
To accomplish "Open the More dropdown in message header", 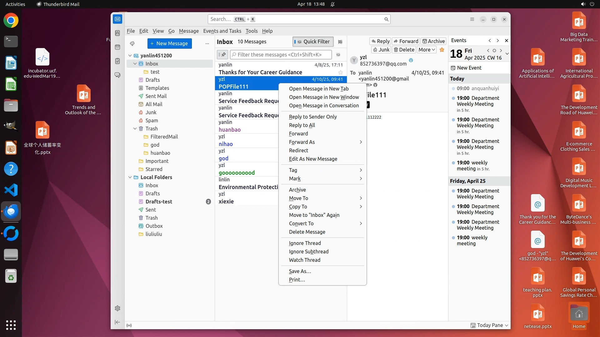I will tap(427, 50).
